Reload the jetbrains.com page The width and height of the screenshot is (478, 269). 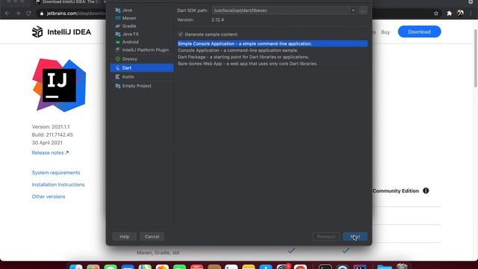[28, 13]
